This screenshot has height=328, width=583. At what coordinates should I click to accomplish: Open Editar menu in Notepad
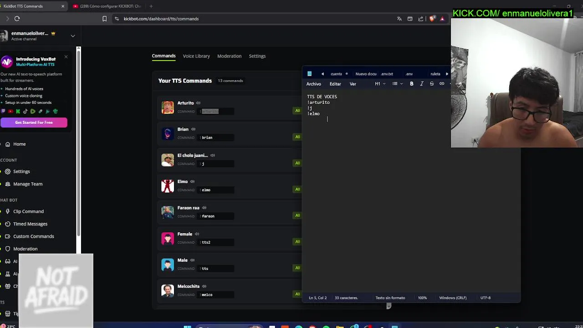pos(335,84)
